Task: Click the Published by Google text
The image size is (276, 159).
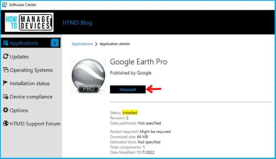Action: [x=130, y=73]
